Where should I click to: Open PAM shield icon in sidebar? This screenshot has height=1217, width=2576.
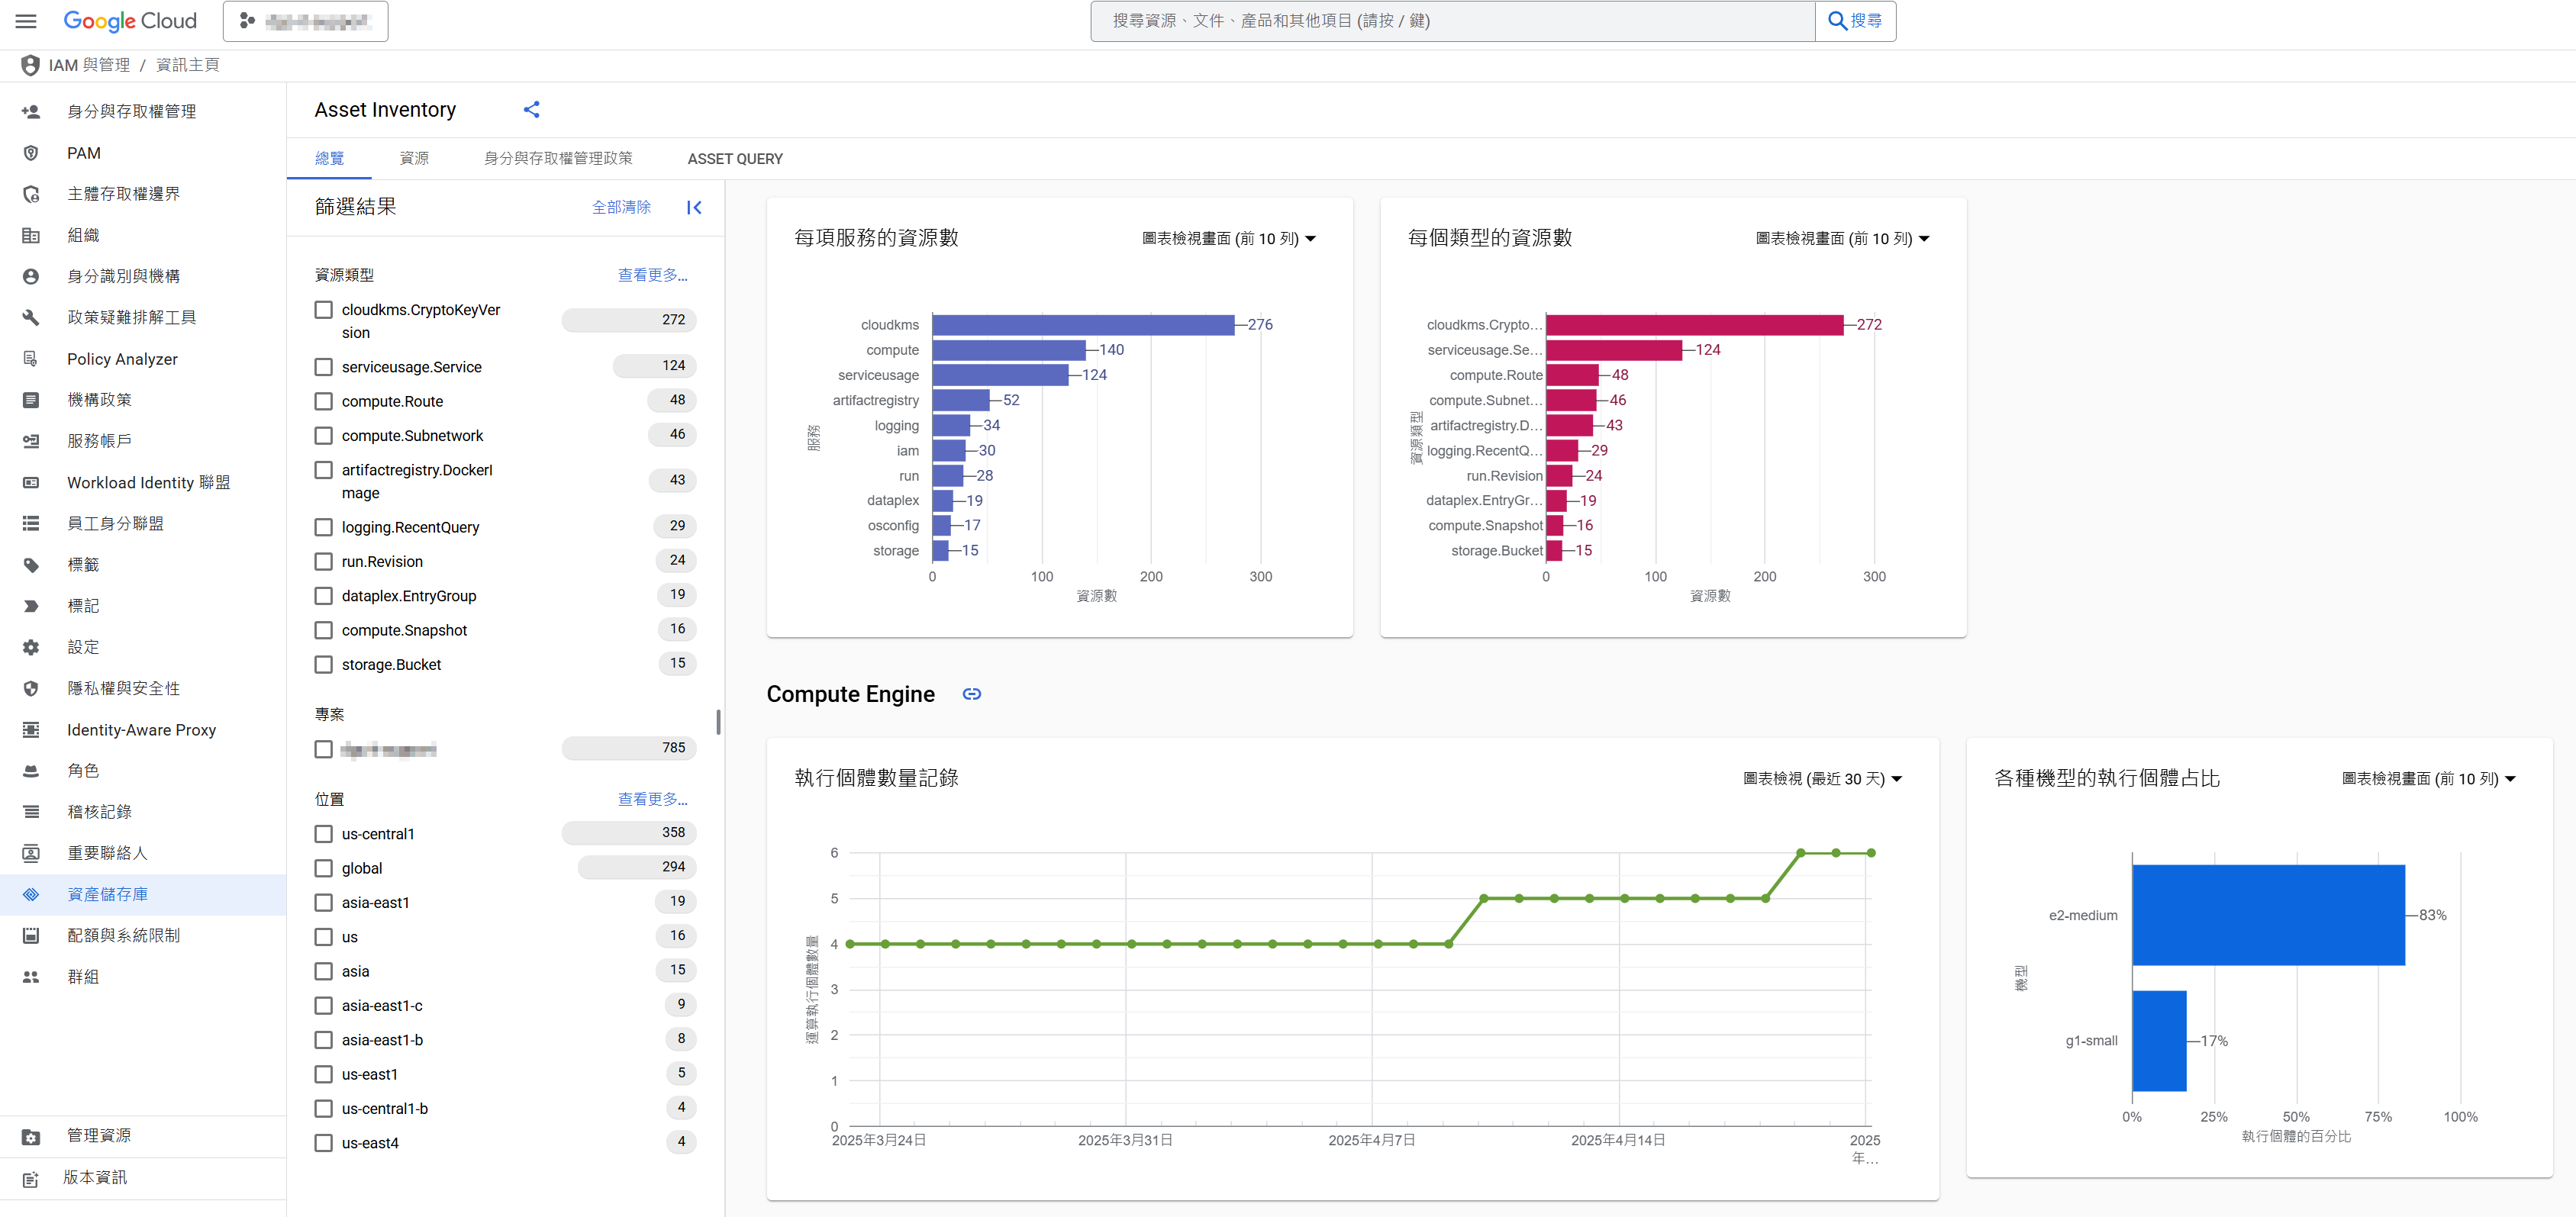31,153
